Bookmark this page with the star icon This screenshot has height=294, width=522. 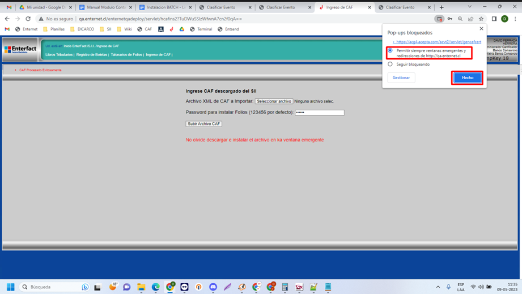(481, 19)
